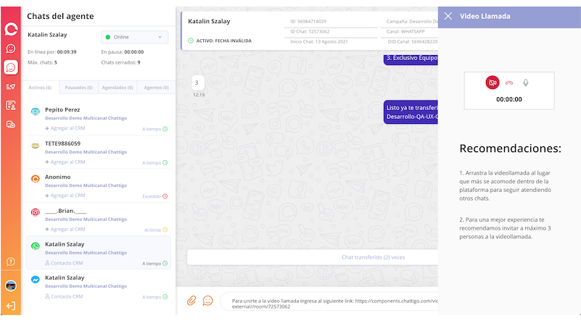Open the help question mark icon
This screenshot has width=581, height=326.
click(11, 262)
